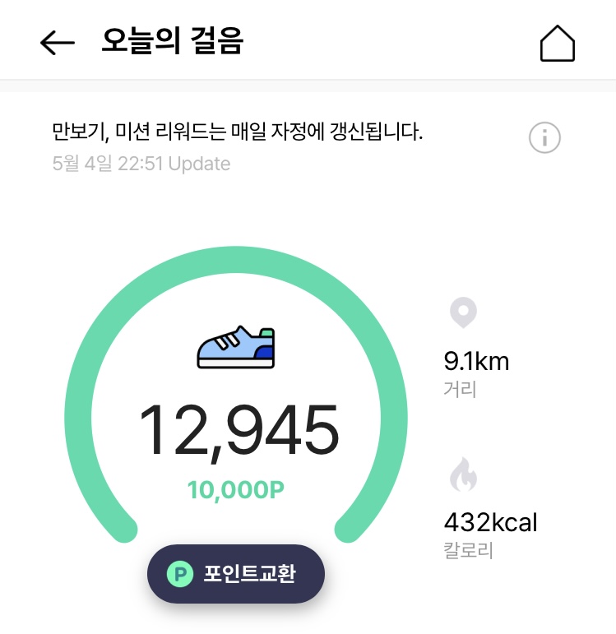Viewport: 616px width, 634px height.
Task: Tap the back arrow
Action: [58, 43]
